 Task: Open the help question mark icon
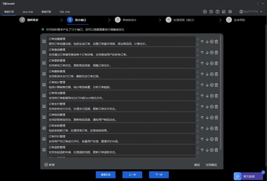coord(218,12)
